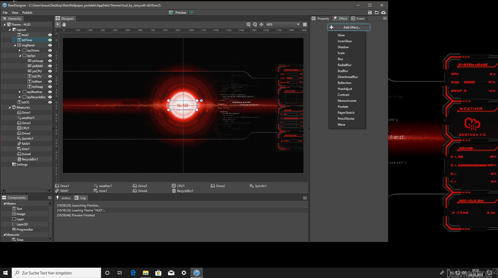Click the Add Effect button
Screen dimensions: 498x278
(349, 27)
